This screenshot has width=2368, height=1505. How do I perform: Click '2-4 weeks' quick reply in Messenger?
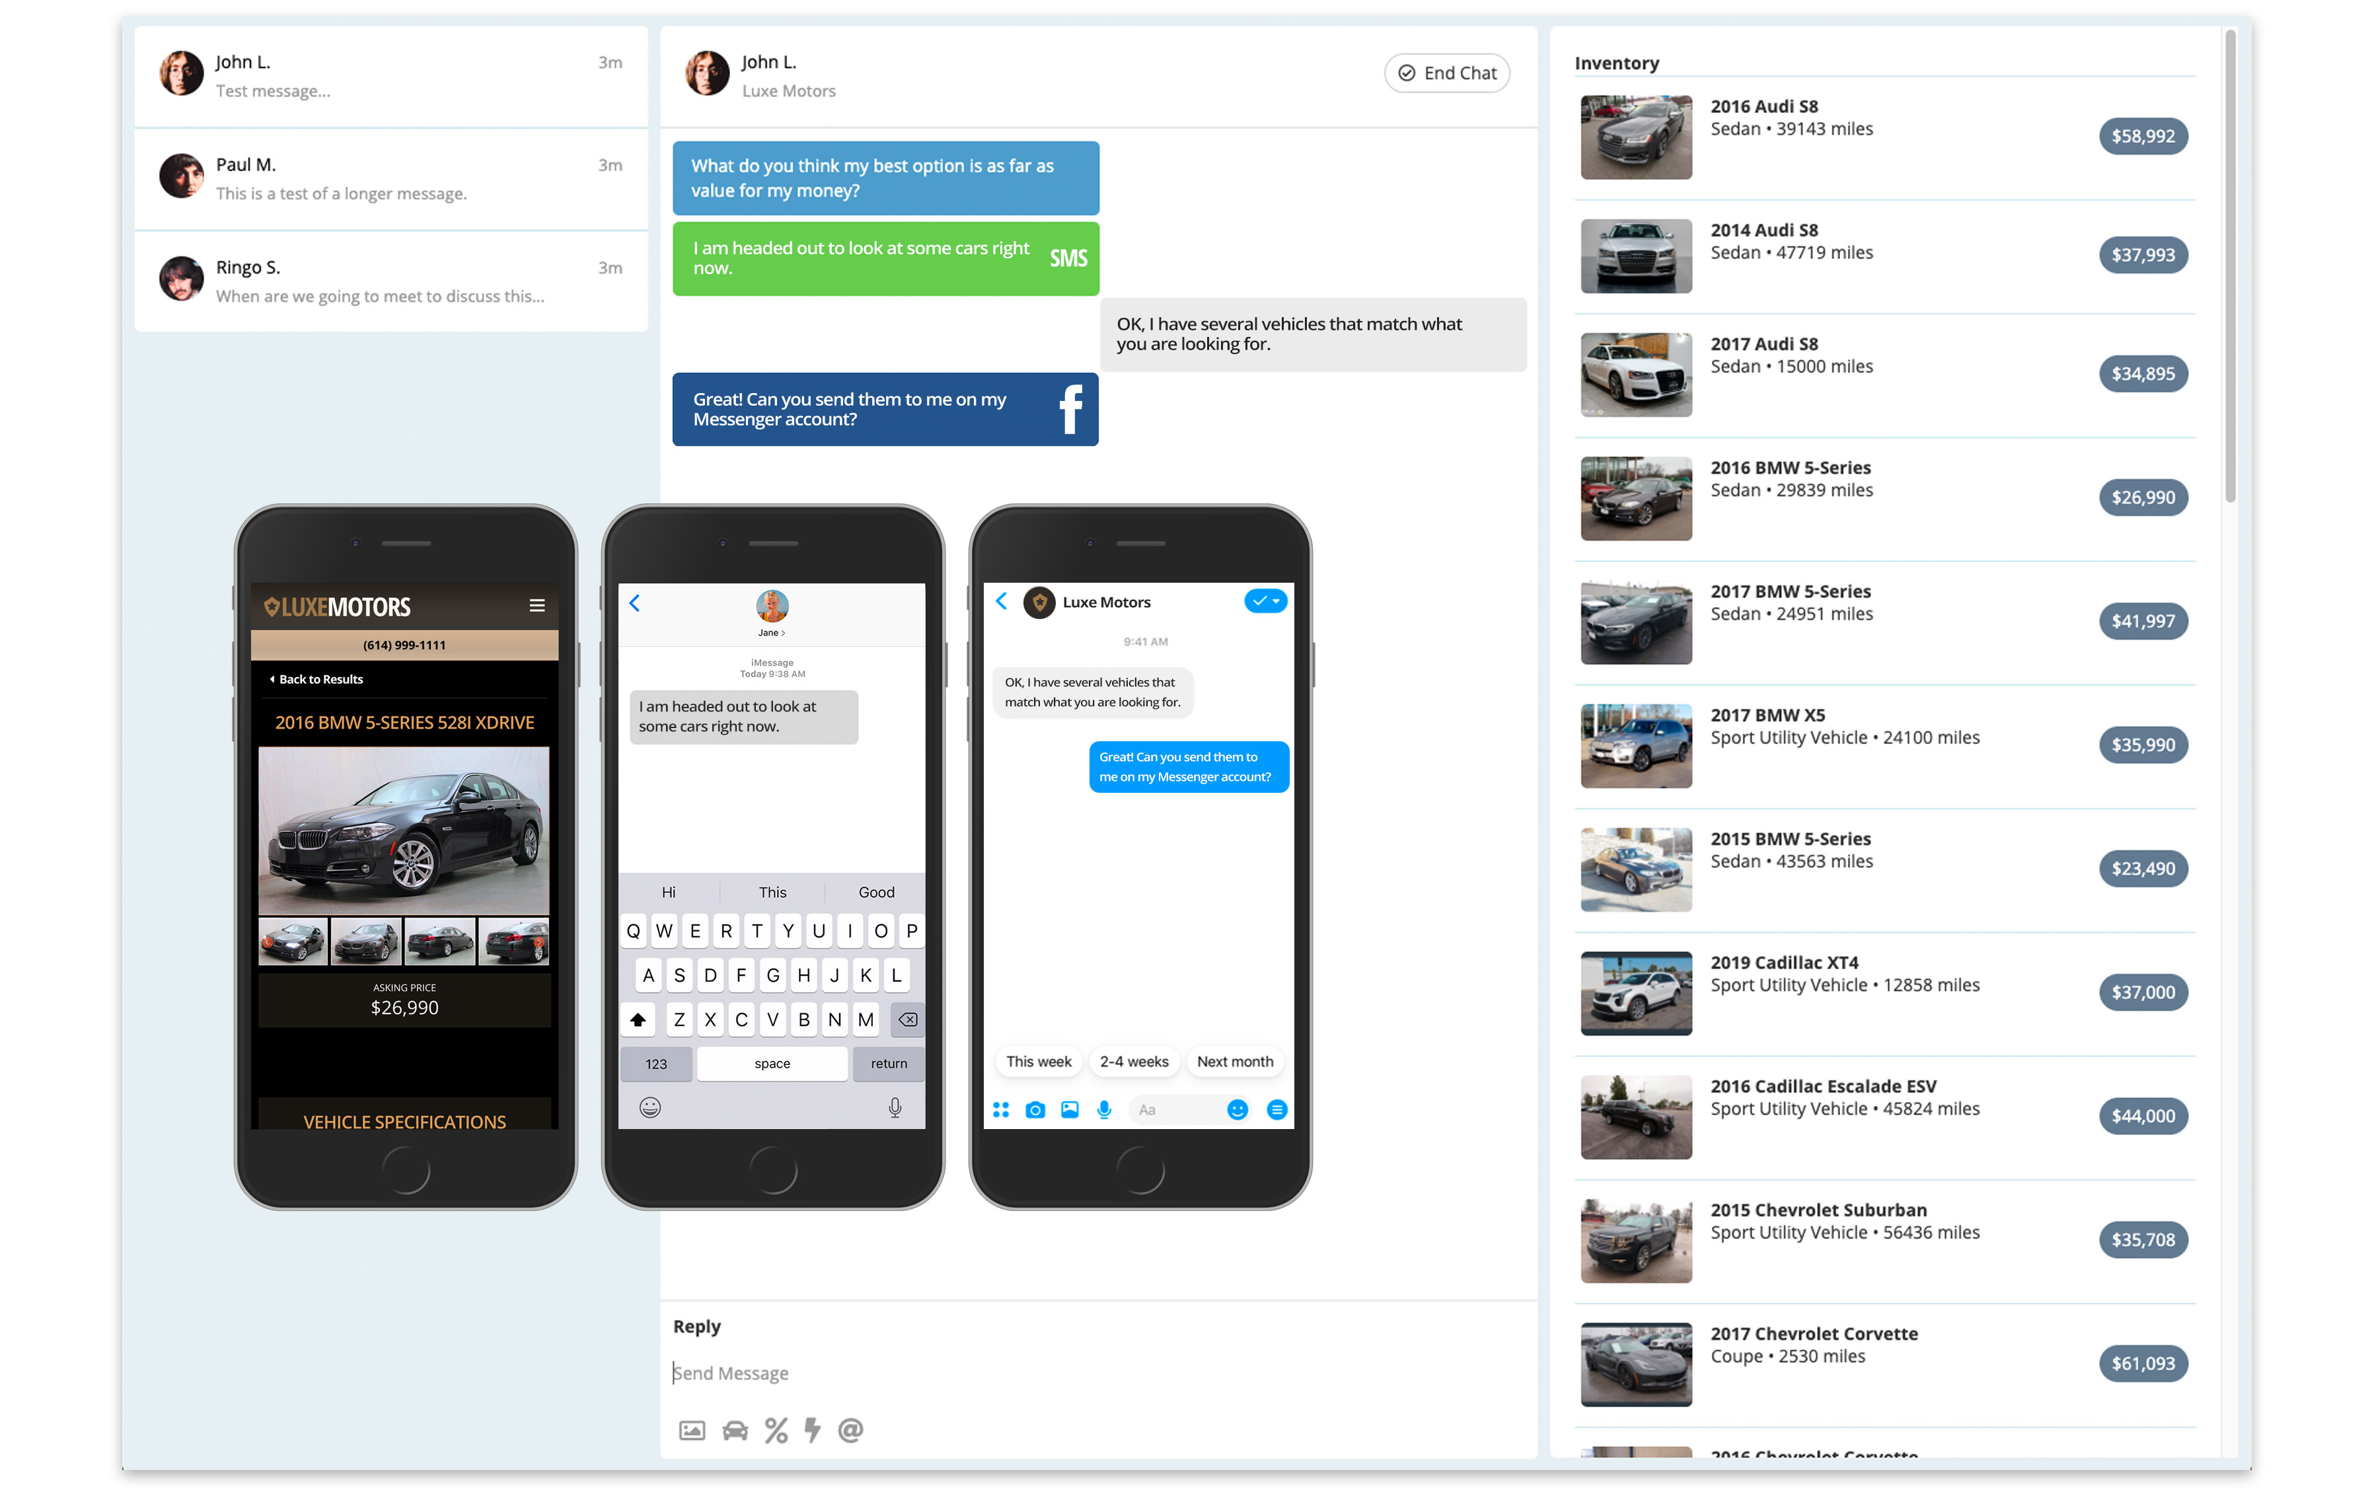pos(1134,1062)
